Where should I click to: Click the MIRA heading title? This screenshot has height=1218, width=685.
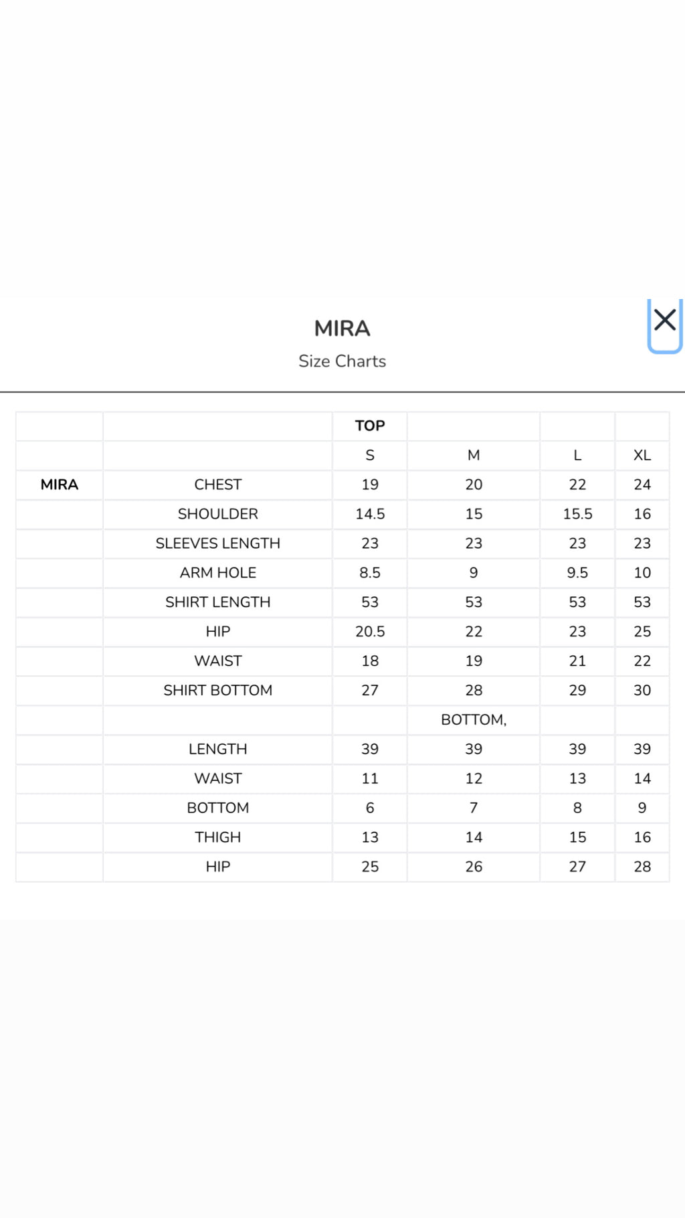pos(342,329)
